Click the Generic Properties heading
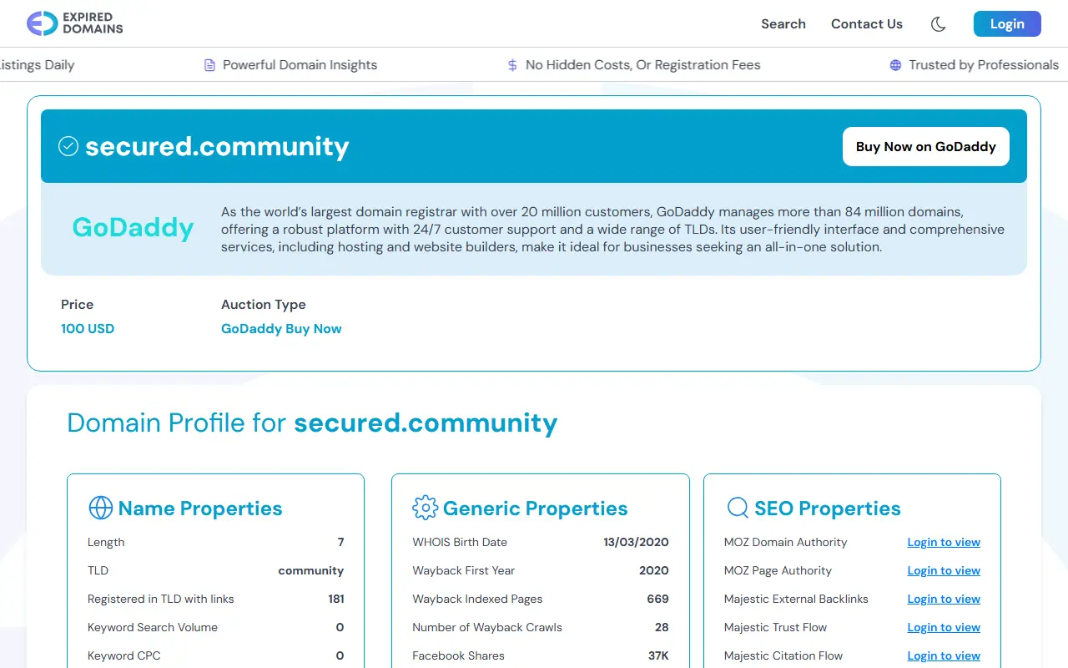 [536, 509]
